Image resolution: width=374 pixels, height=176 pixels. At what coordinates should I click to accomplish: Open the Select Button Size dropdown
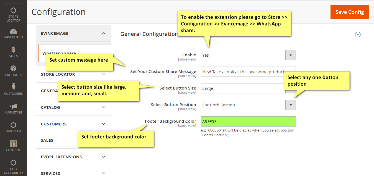point(248,88)
